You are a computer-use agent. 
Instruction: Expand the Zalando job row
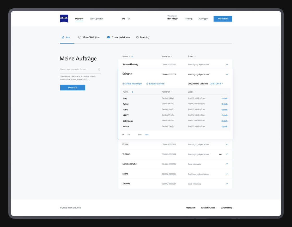coord(227,184)
